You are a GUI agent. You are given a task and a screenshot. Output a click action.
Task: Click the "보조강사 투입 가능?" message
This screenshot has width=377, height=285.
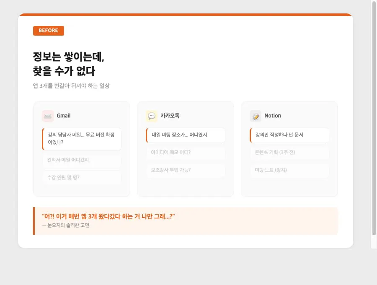(x=185, y=170)
